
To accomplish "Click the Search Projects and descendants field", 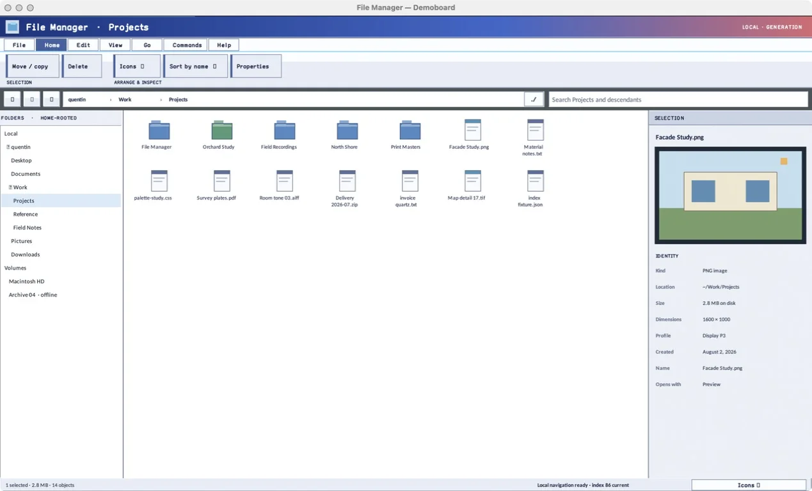I will (678, 100).
